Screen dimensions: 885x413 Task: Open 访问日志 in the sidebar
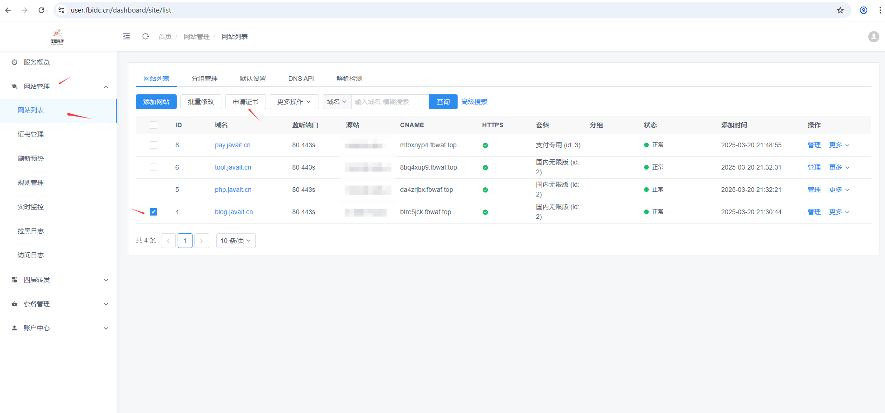tap(31, 255)
